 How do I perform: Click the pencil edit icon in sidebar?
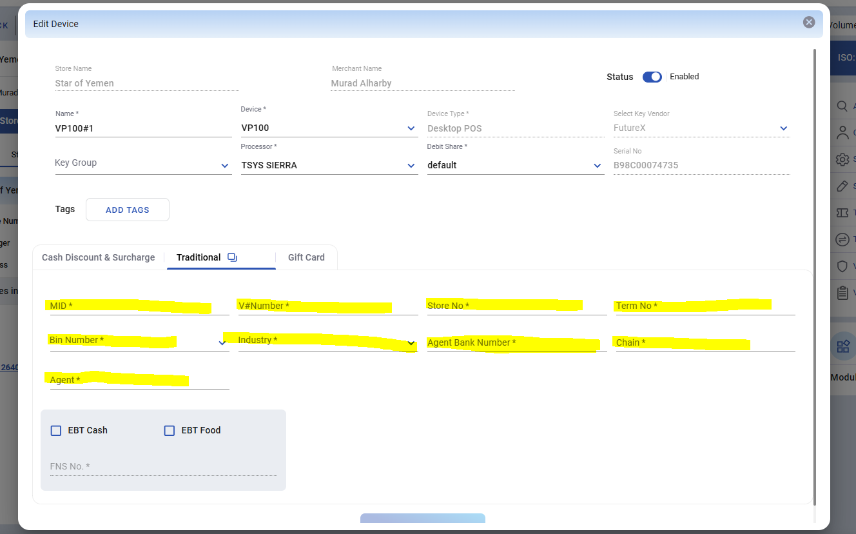(842, 186)
